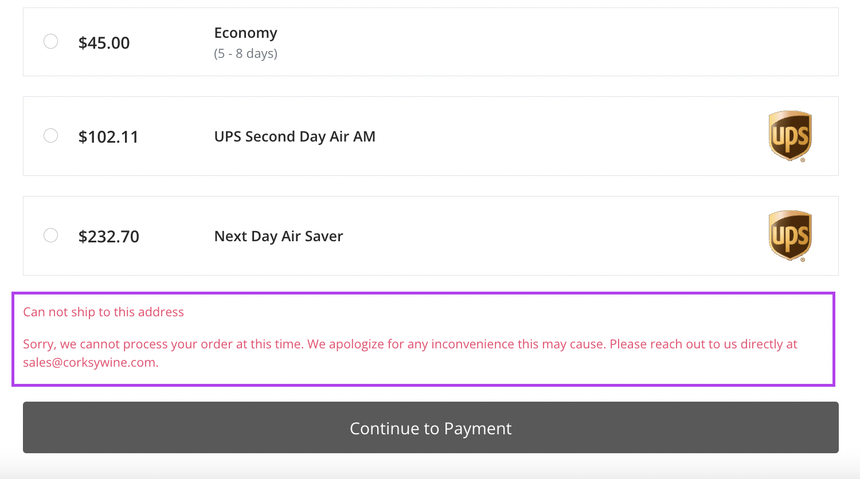Choose the UPS Second Day Air AM radio option

point(51,136)
